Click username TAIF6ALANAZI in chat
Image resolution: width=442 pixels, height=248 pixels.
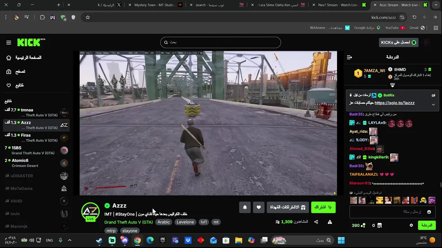click(x=363, y=174)
